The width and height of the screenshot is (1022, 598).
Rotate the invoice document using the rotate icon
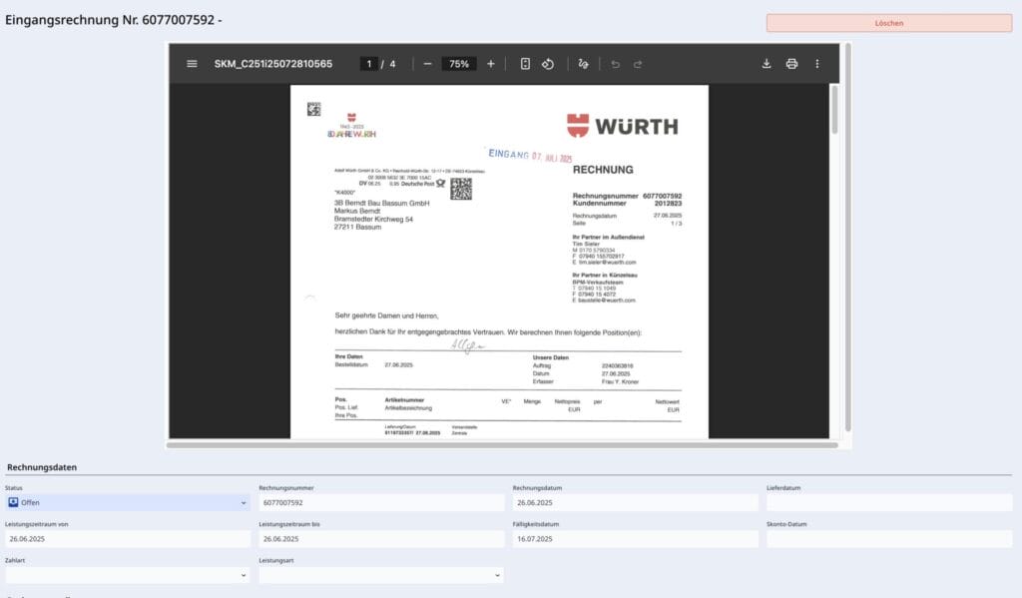click(550, 63)
